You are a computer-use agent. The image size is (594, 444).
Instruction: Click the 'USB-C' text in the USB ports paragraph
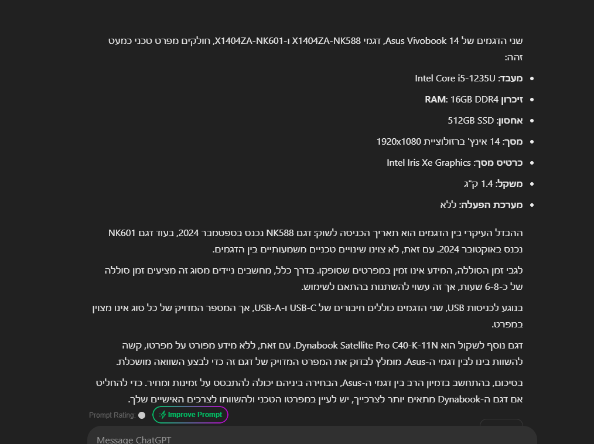303,308
